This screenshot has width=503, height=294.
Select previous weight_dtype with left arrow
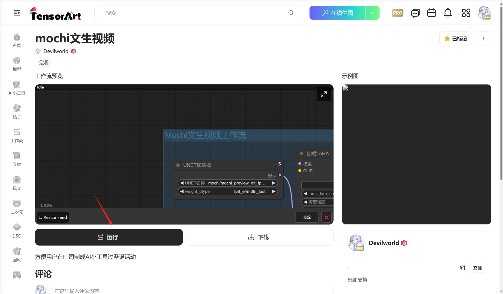(x=182, y=191)
